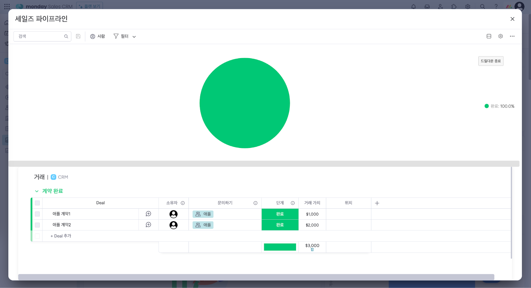
Task: Click the horizontal scrollbar at bottom
Action: pyautogui.click(x=256, y=277)
